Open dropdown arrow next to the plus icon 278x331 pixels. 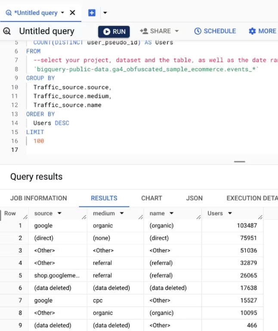tap(105, 12)
